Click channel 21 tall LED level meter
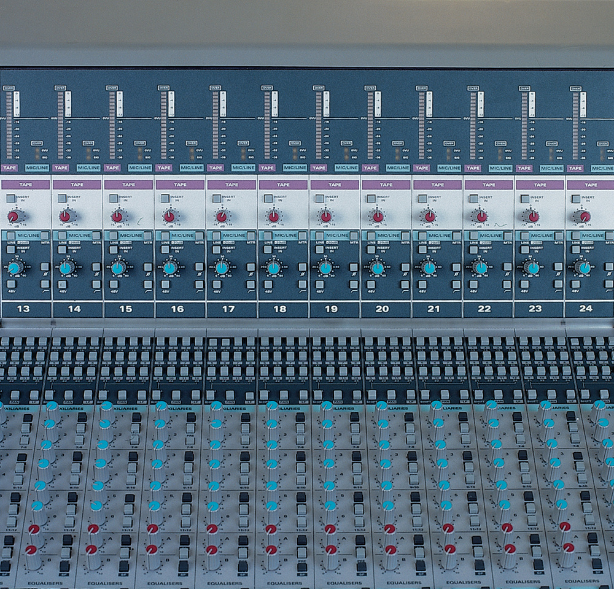The height and width of the screenshot is (589, 614). pyautogui.click(x=422, y=126)
